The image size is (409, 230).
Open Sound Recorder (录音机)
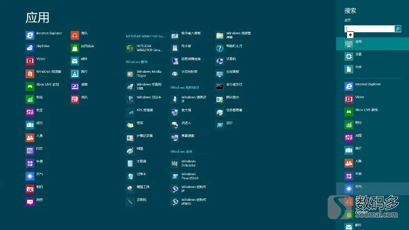coord(136,201)
